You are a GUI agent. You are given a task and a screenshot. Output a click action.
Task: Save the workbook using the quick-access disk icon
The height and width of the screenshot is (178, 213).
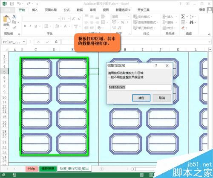pos(12,4)
